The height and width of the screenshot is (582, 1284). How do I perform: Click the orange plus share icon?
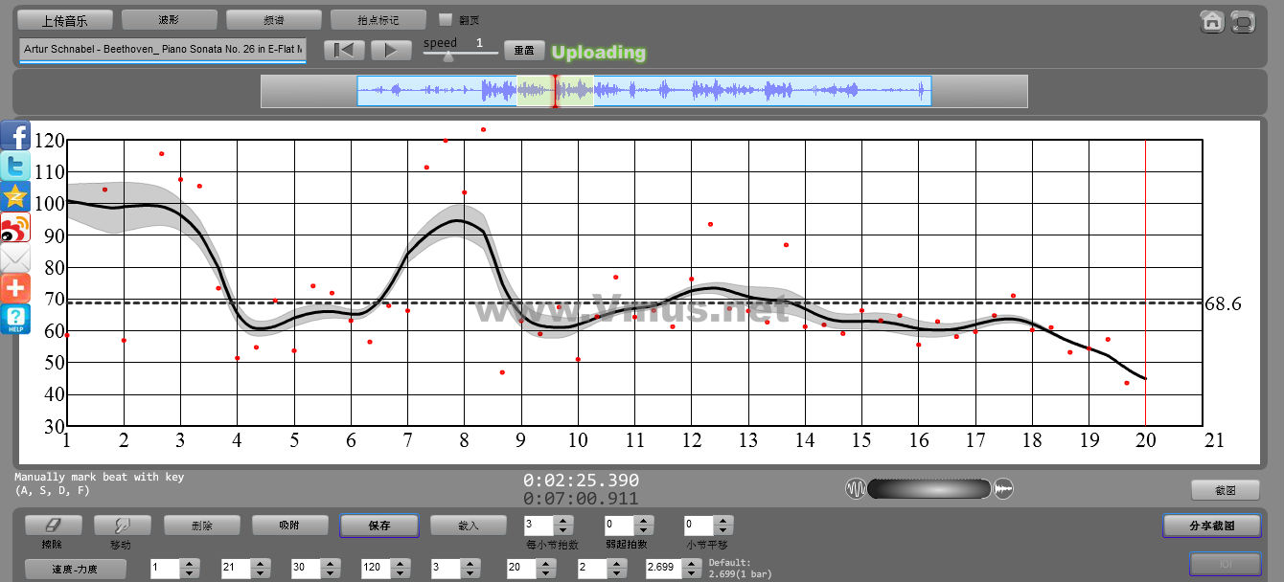pyautogui.click(x=15, y=288)
